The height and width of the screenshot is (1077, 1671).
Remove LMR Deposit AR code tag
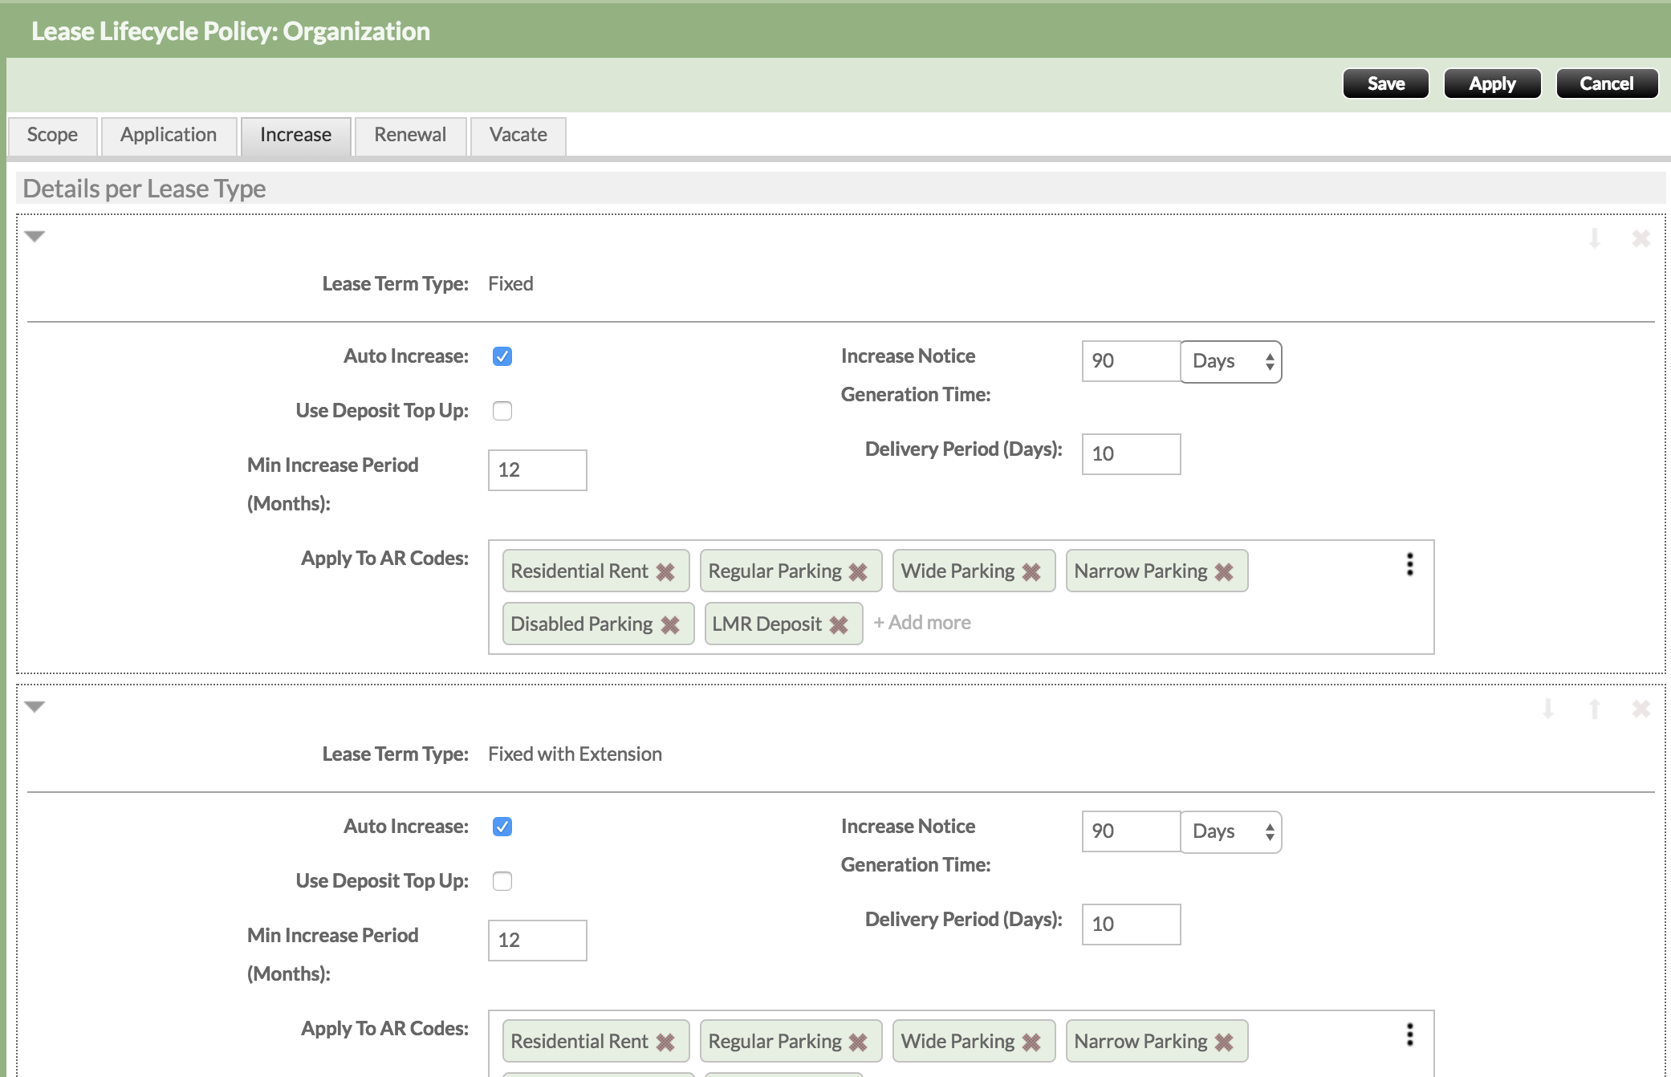point(839,624)
